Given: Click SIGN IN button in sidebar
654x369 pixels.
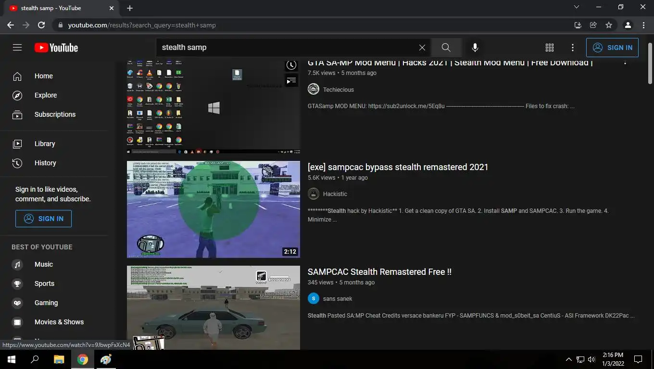Looking at the screenshot, I should 43,219.
